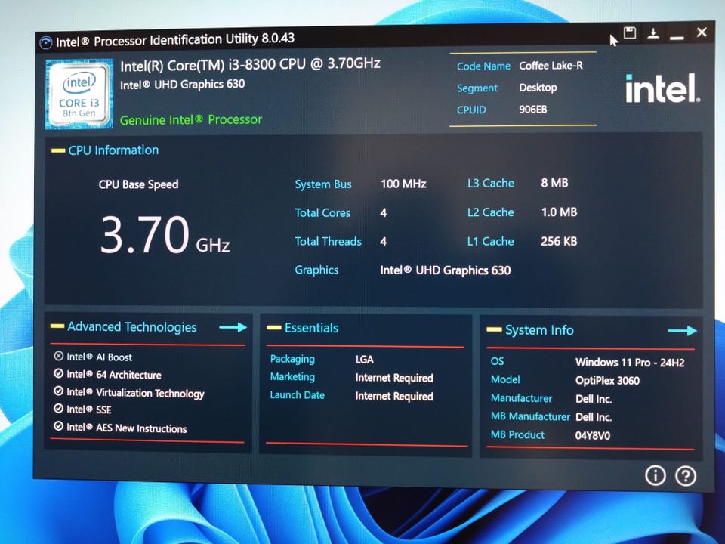Click the Intel Core i3 8th Gen badge
725x544 pixels.
click(79, 94)
